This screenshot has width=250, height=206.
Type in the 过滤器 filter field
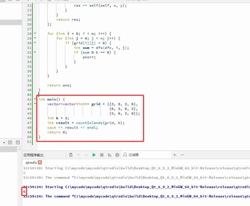pos(146,155)
